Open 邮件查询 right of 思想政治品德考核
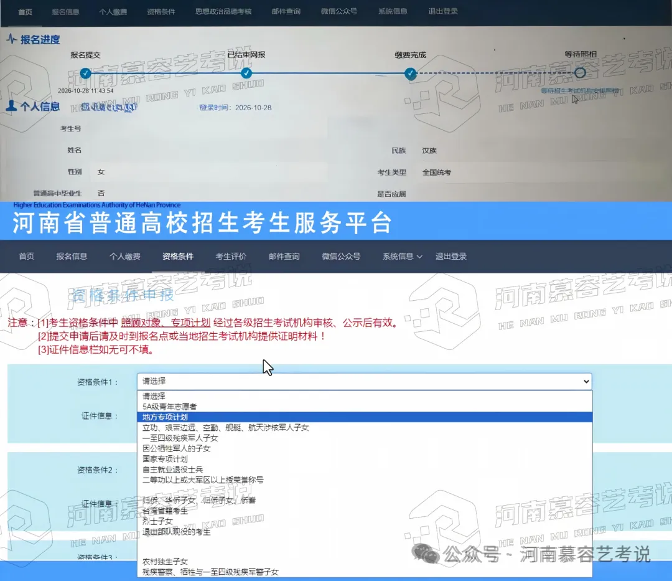 [x=286, y=12]
